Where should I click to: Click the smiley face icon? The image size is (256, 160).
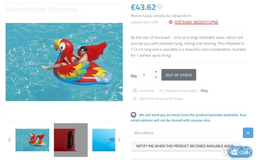click(x=133, y=115)
